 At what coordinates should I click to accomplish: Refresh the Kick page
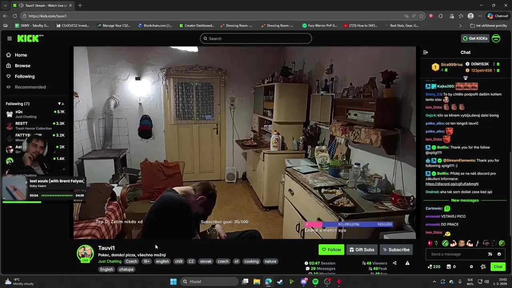coord(15,16)
